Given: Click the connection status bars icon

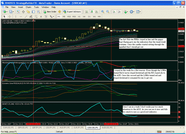Looking at the screenshot, I should coord(159,132).
